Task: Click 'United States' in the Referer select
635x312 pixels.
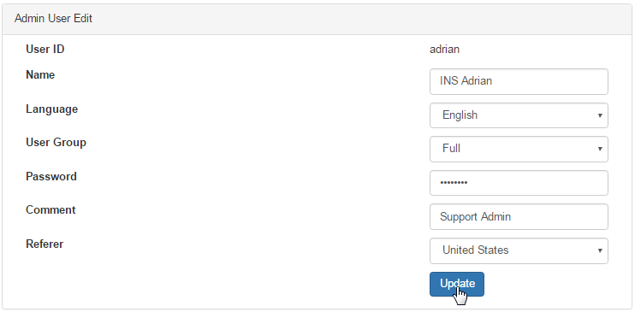Action: (476, 250)
